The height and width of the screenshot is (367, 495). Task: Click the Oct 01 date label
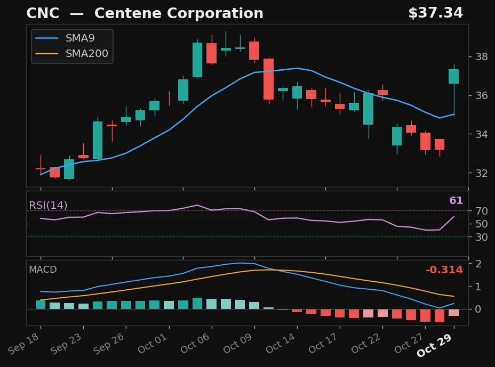coord(152,343)
